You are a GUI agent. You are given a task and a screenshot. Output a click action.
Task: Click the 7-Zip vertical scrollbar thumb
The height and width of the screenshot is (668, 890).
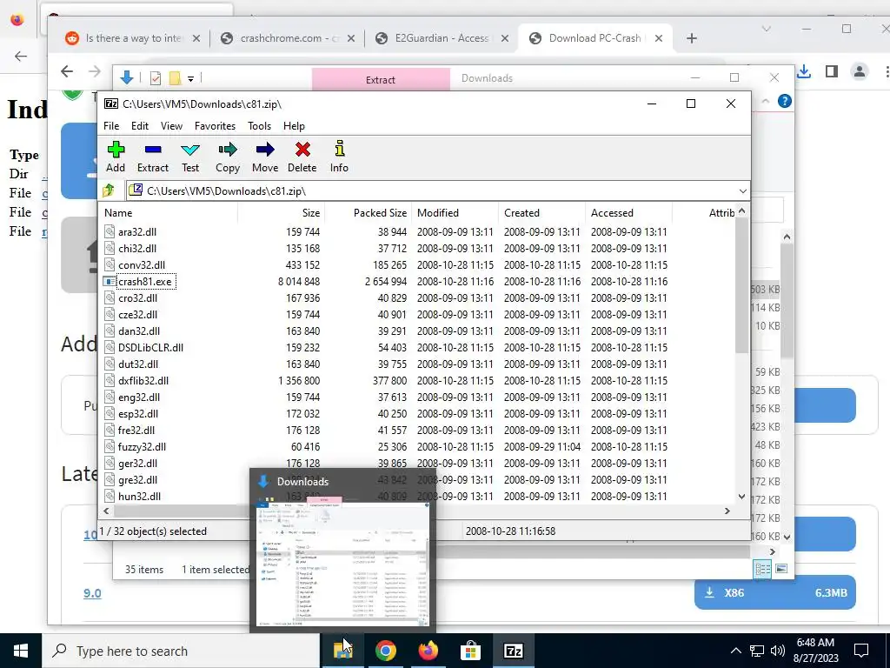(x=741, y=285)
